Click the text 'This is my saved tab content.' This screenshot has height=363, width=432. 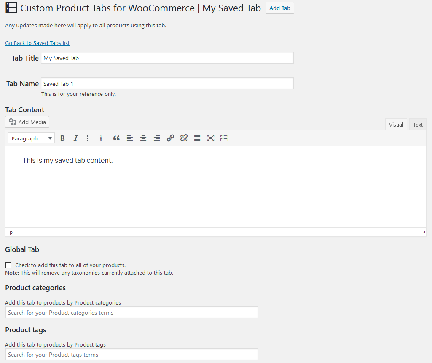coord(67,160)
